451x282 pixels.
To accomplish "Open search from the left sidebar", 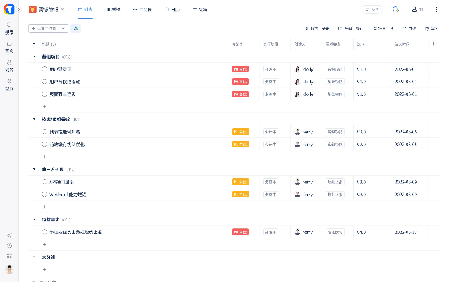I will pos(9,27).
